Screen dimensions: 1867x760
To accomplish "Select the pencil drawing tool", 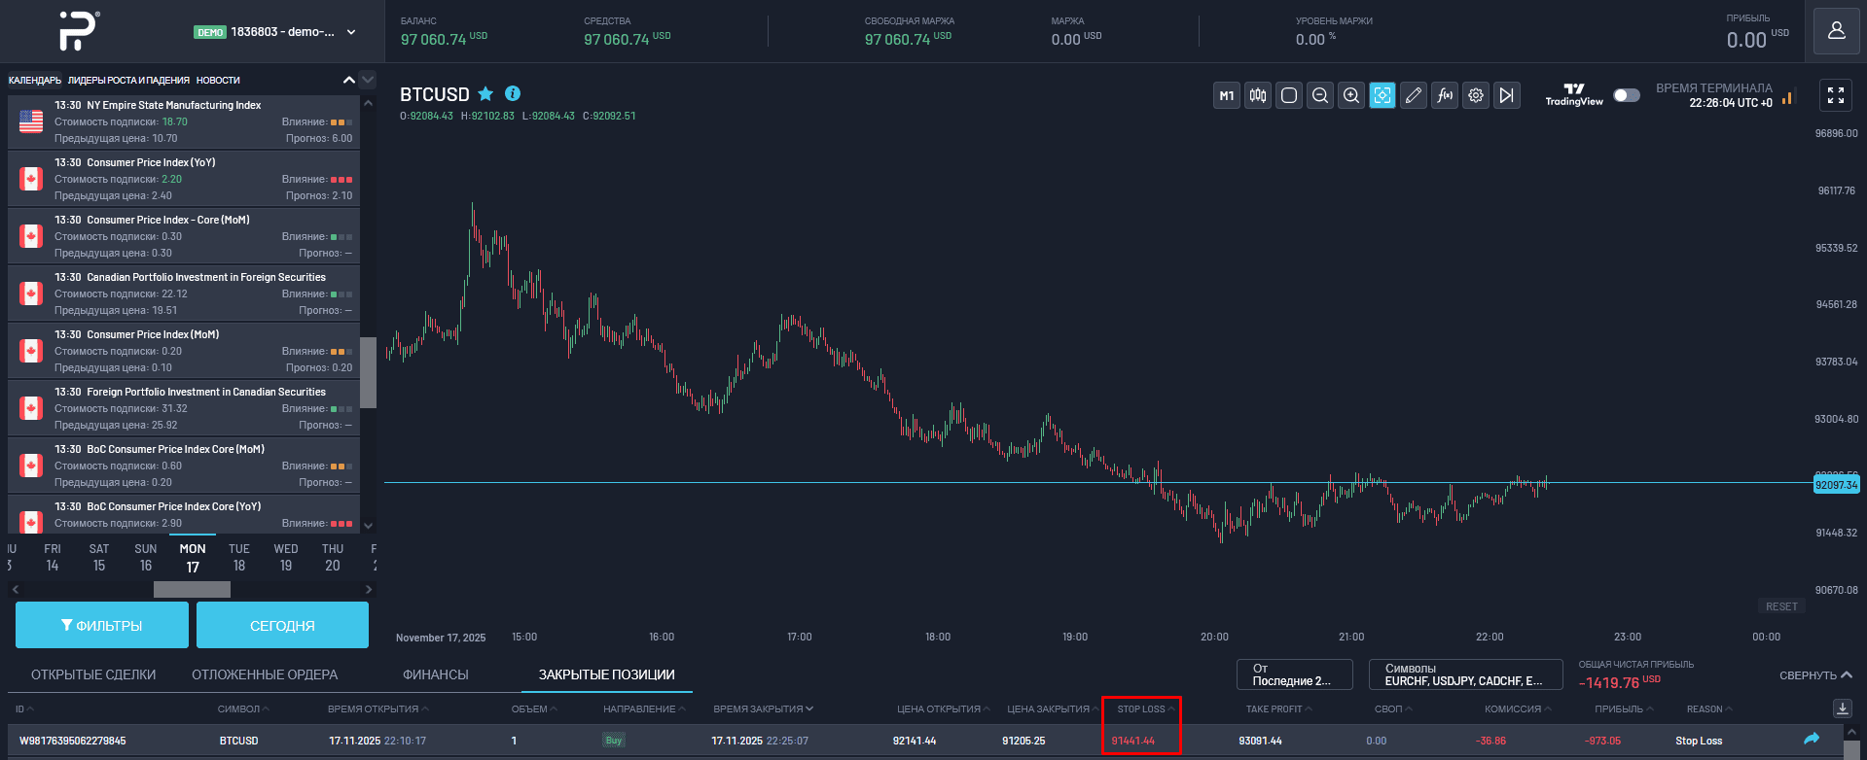I will coord(1414,95).
